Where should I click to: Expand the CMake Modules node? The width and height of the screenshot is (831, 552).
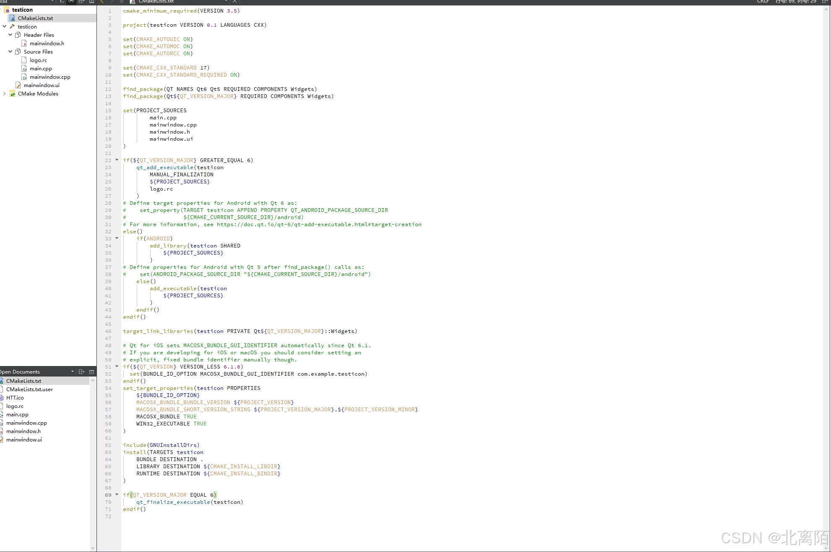coord(4,93)
